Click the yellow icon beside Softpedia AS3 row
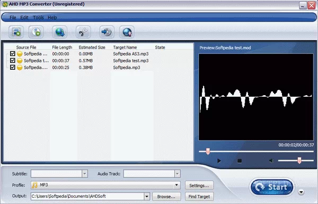The height and width of the screenshot is (204, 318). click(x=20, y=54)
